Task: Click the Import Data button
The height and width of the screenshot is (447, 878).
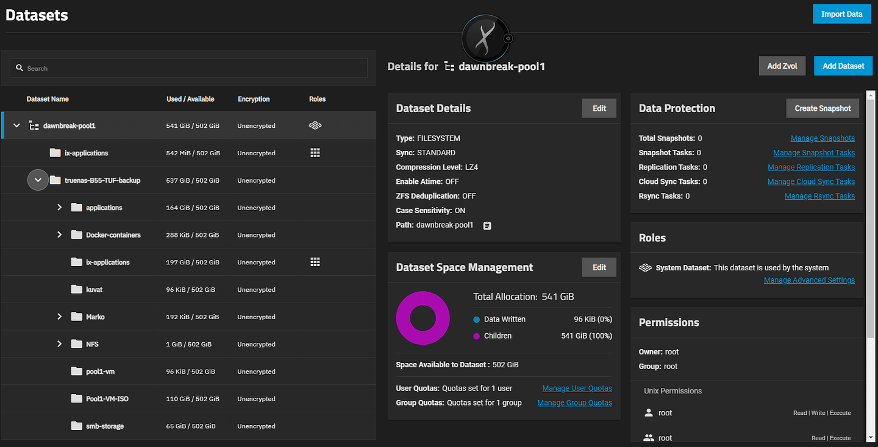Action: (841, 13)
